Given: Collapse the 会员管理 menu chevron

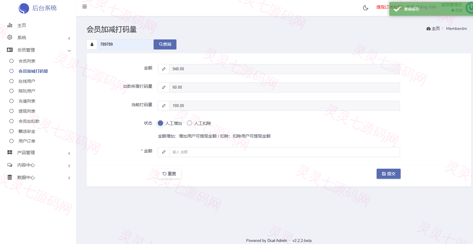Looking at the screenshot, I should (x=69, y=51).
